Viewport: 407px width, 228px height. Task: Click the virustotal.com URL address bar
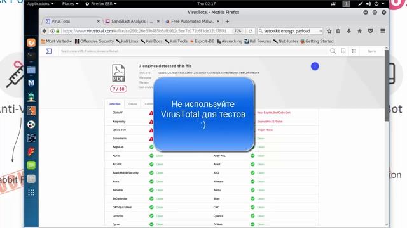coord(144,31)
